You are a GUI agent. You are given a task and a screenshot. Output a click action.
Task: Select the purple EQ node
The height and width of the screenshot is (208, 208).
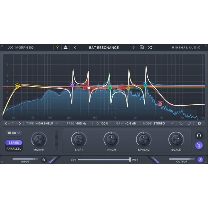72,86
